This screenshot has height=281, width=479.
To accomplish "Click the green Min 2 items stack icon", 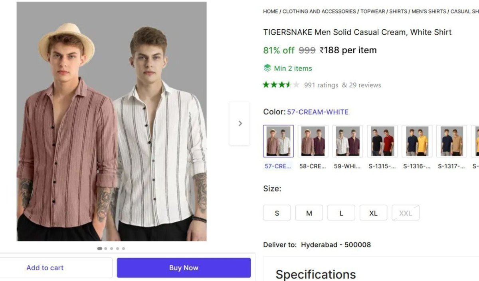I will (x=267, y=68).
